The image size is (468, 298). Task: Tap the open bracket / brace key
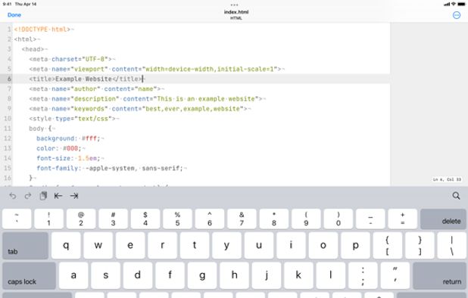pos(388,246)
